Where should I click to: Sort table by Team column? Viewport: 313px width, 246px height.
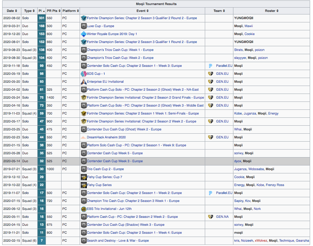coord(219,11)
